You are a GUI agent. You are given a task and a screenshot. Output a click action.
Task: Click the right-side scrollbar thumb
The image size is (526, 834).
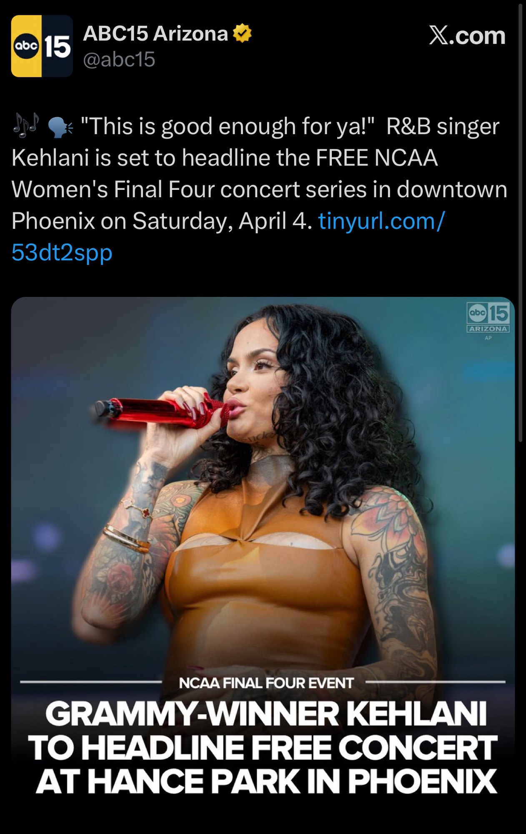[520, 221]
